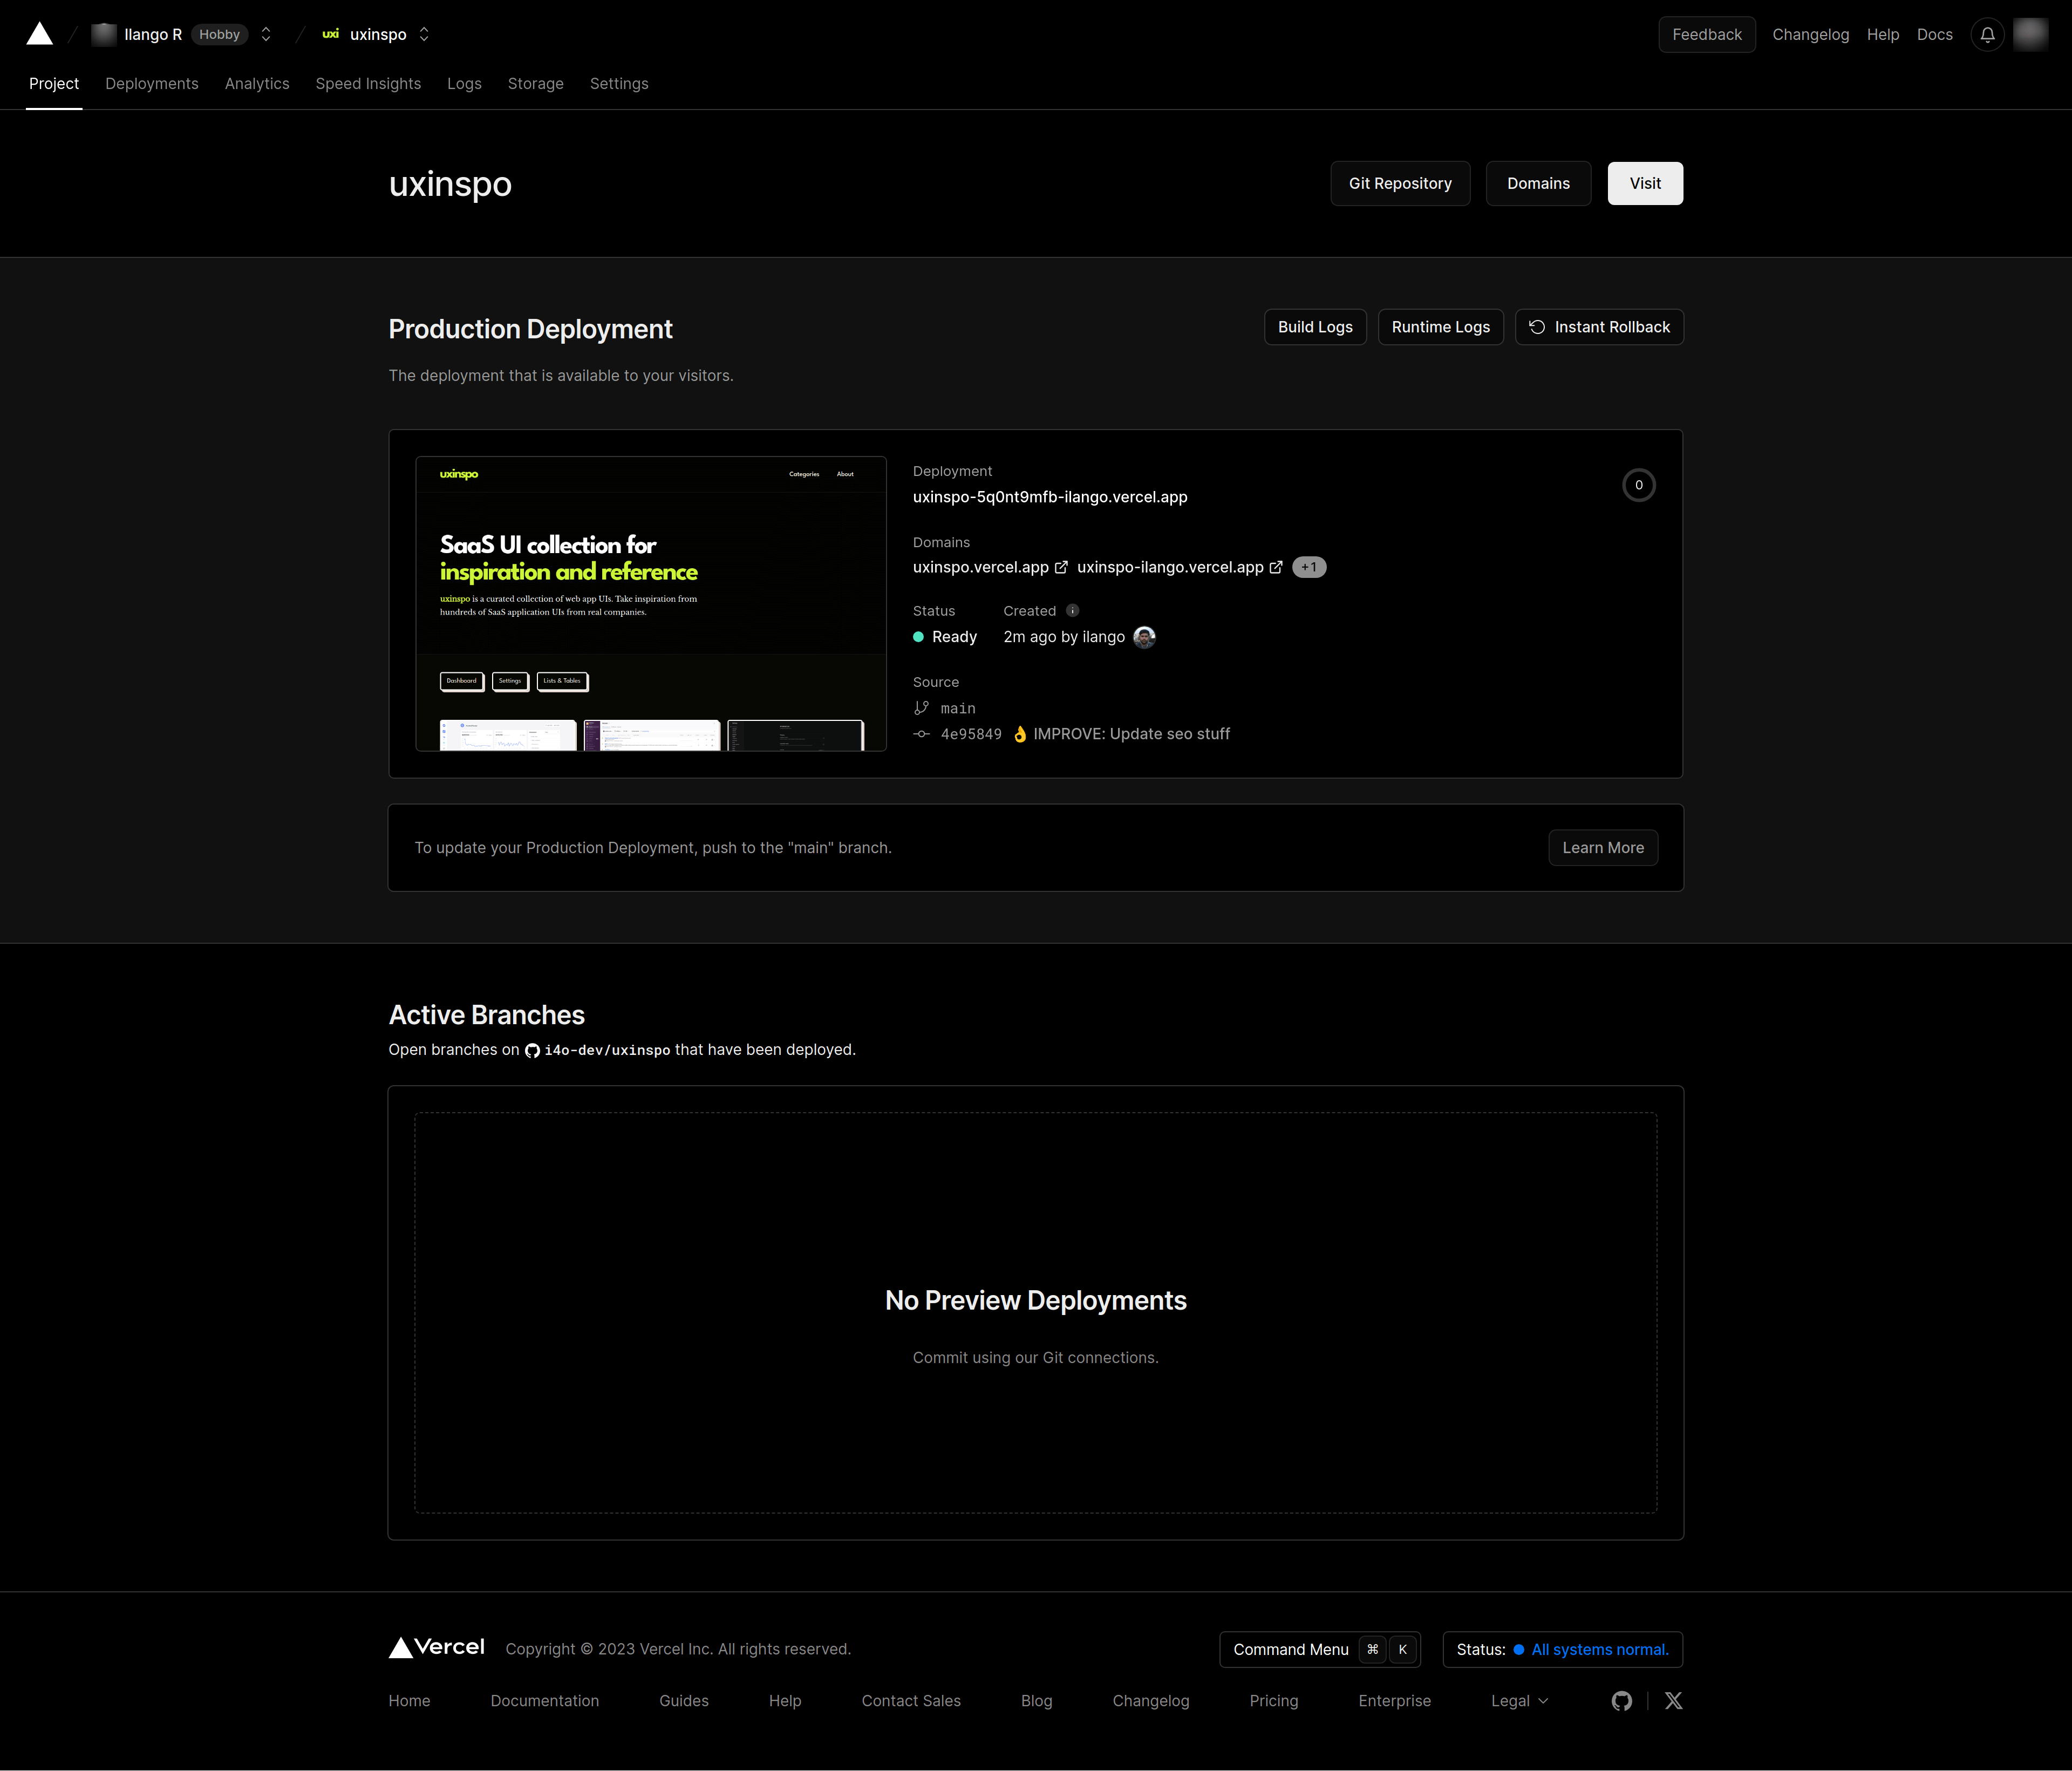Switch to the Project tab

coord(54,84)
